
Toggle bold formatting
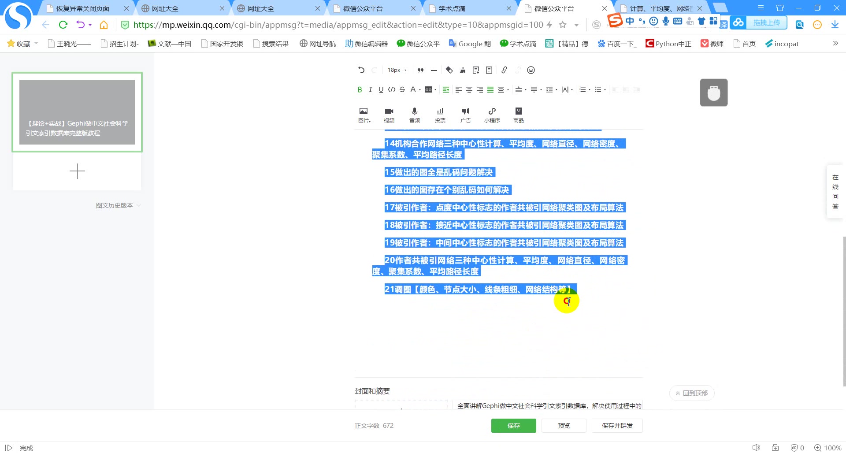pos(360,89)
